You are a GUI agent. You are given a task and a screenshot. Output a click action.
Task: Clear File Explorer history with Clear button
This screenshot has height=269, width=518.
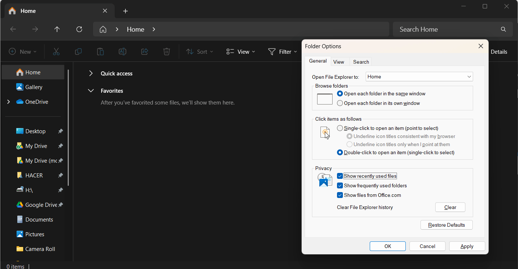[450, 207]
